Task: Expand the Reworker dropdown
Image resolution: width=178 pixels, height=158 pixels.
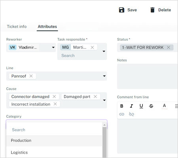Action: pyautogui.click(x=53, y=47)
